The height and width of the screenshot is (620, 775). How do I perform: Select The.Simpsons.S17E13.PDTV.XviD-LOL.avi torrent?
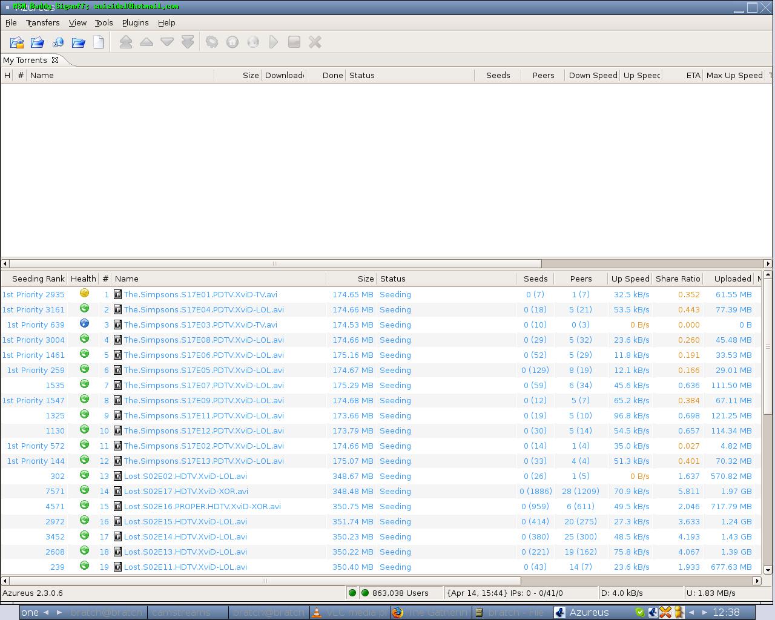[203, 461]
